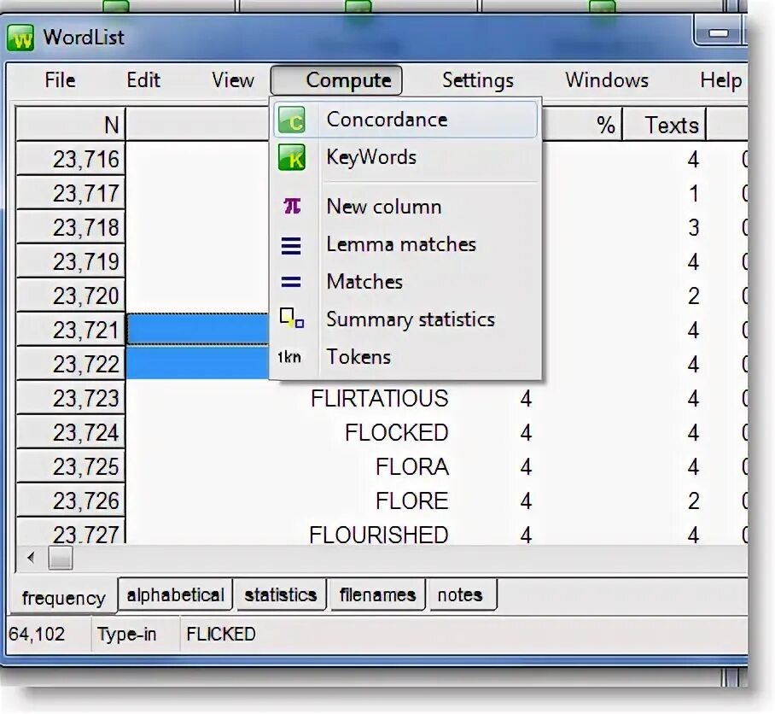Select row number 23,720
This screenshot has height=714, width=775.
click(x=71, y=296)
